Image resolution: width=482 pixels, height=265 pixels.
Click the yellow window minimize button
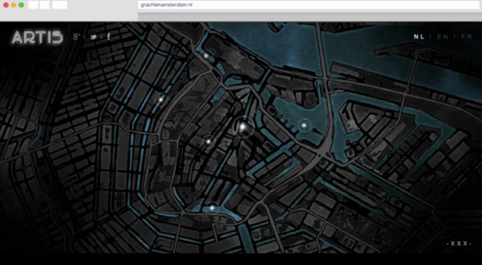tap(14, 5)
